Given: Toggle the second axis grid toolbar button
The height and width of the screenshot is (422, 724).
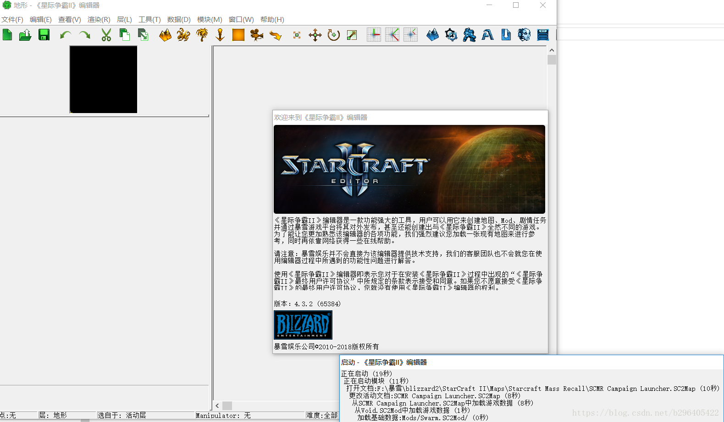Looking at the screenshot, I should pyautogui.click(x=392, y=35).
